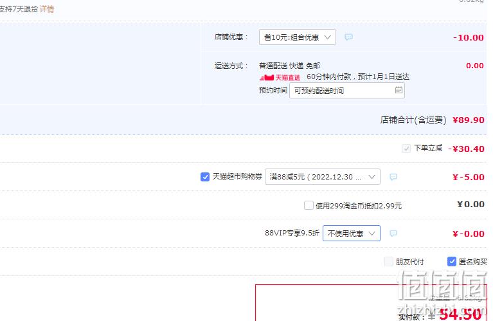The width and height of the screenshot is (493, 321).
Task: Enable 使用299淘金币抵扣2.99元 checkbox
Action: coord(309,205)
